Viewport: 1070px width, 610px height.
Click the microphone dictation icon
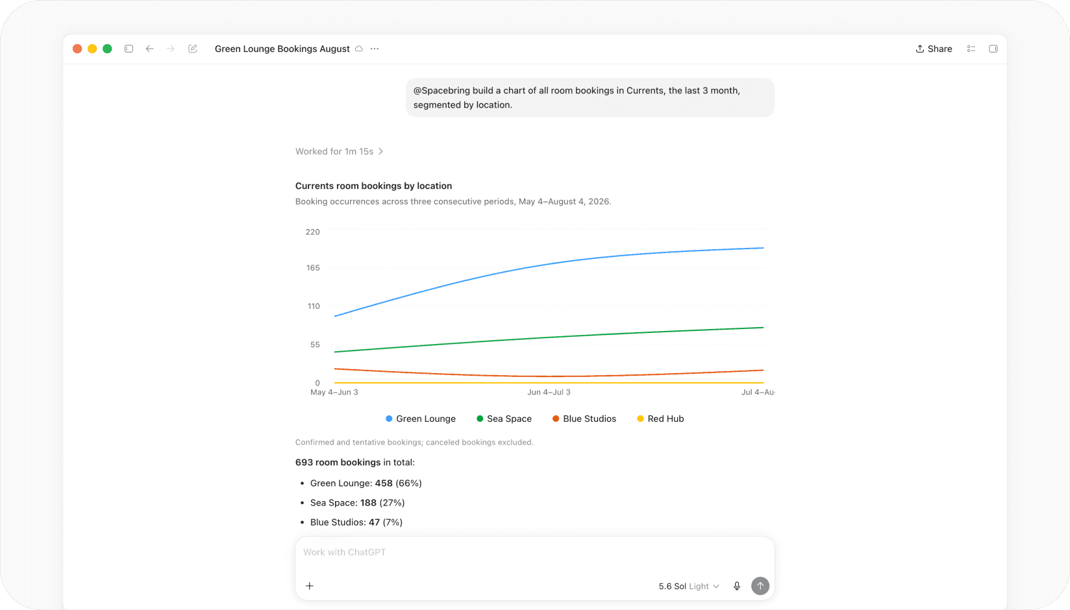(x=737, y=586)
